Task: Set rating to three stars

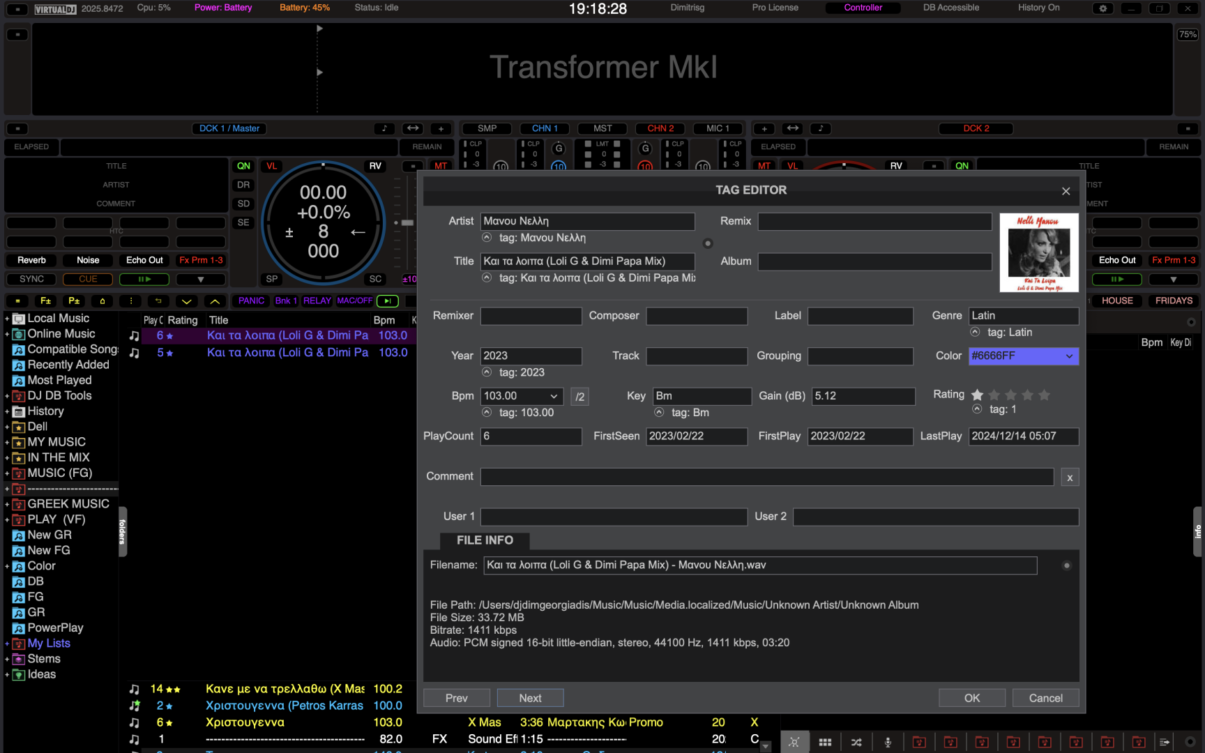Action: click(1011, 395)
